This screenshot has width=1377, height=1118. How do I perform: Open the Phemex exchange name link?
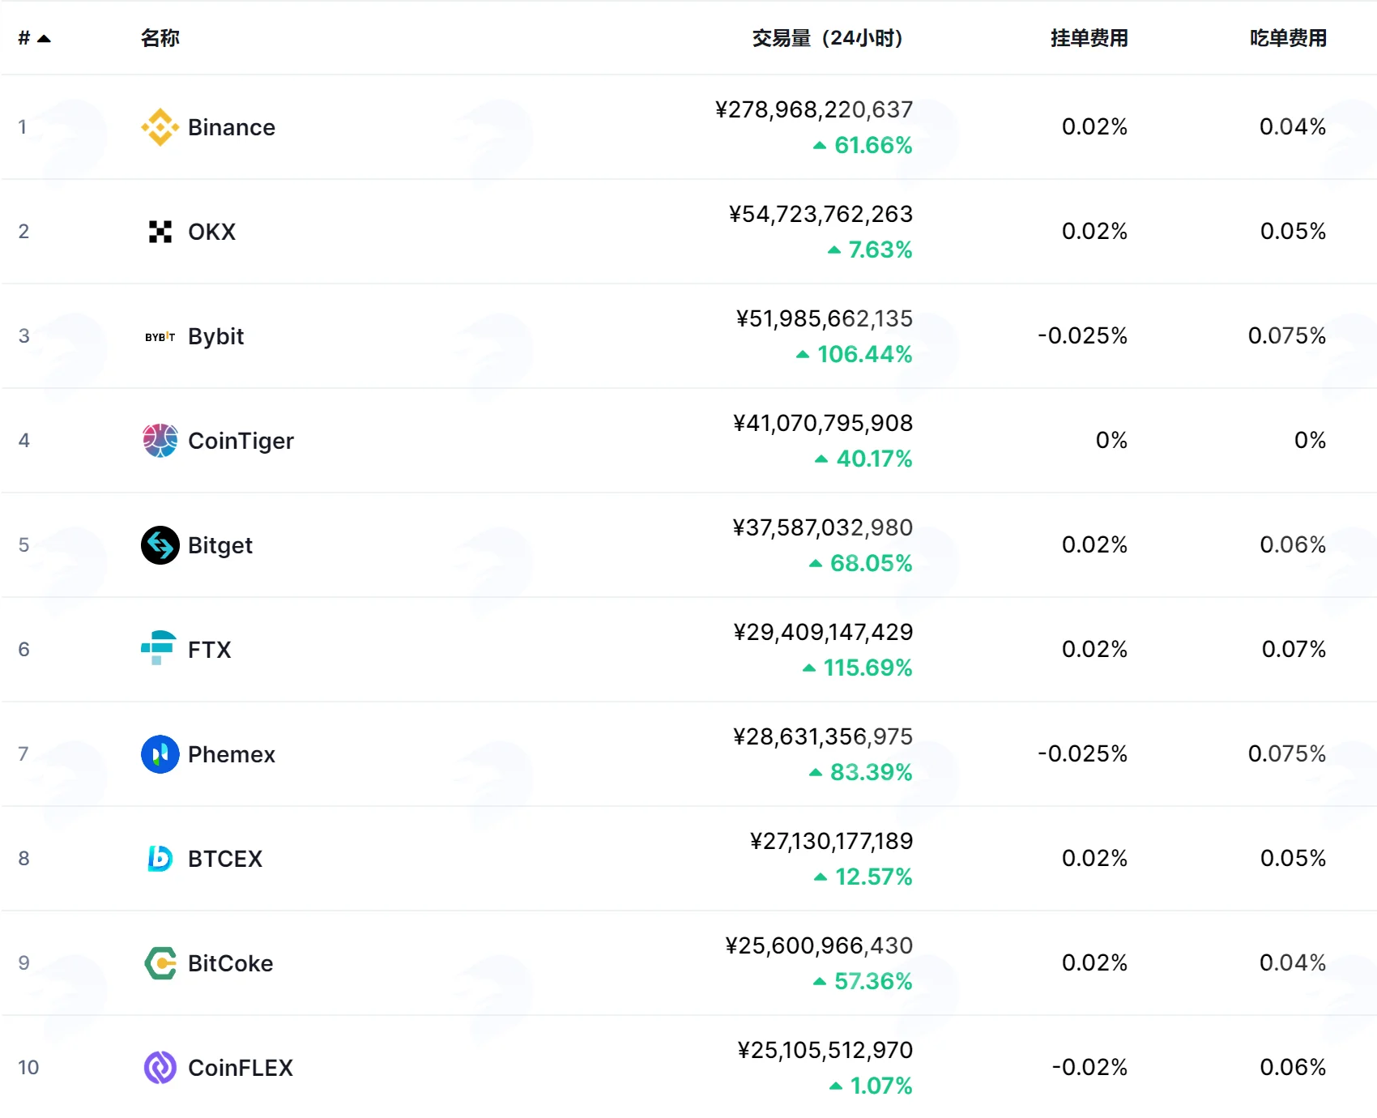click(x=232, y=754)
